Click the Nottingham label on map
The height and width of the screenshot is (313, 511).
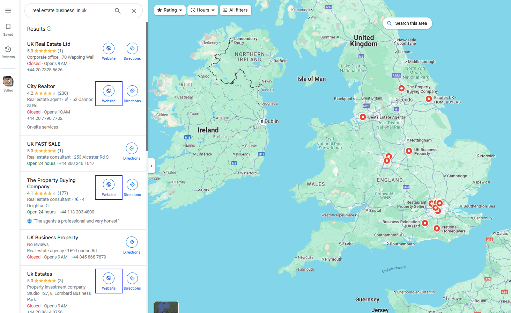click(x=421, y=140)
